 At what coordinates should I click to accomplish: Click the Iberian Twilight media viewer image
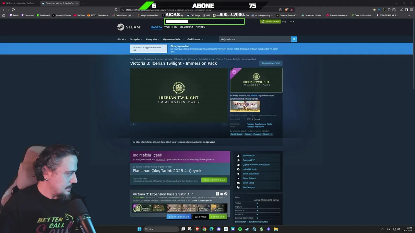pos(179,95)
